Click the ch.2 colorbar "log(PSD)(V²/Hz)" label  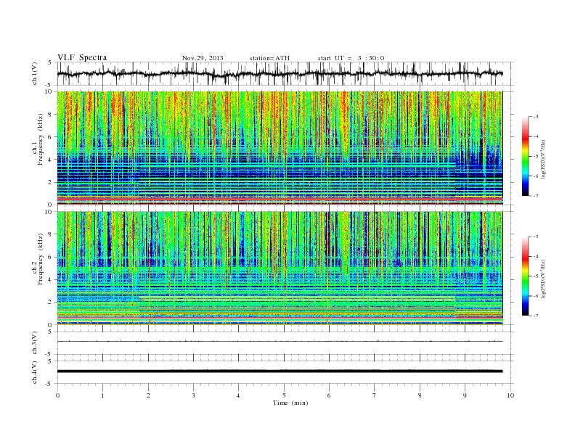[x=544, y=279]
